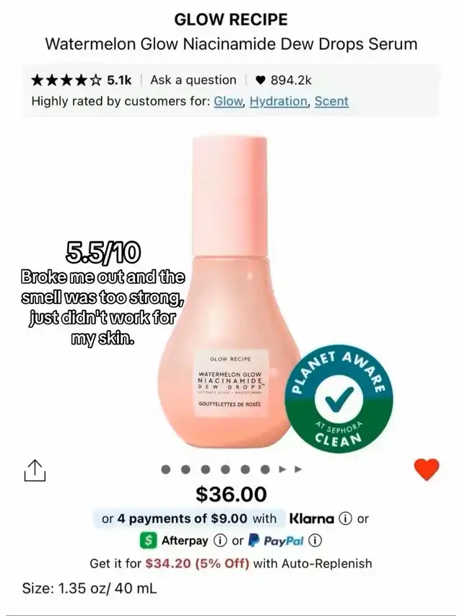The width and height of the screenshot is (462, 616).
Task: Open PayPal info icon
Action: (315, 541)
